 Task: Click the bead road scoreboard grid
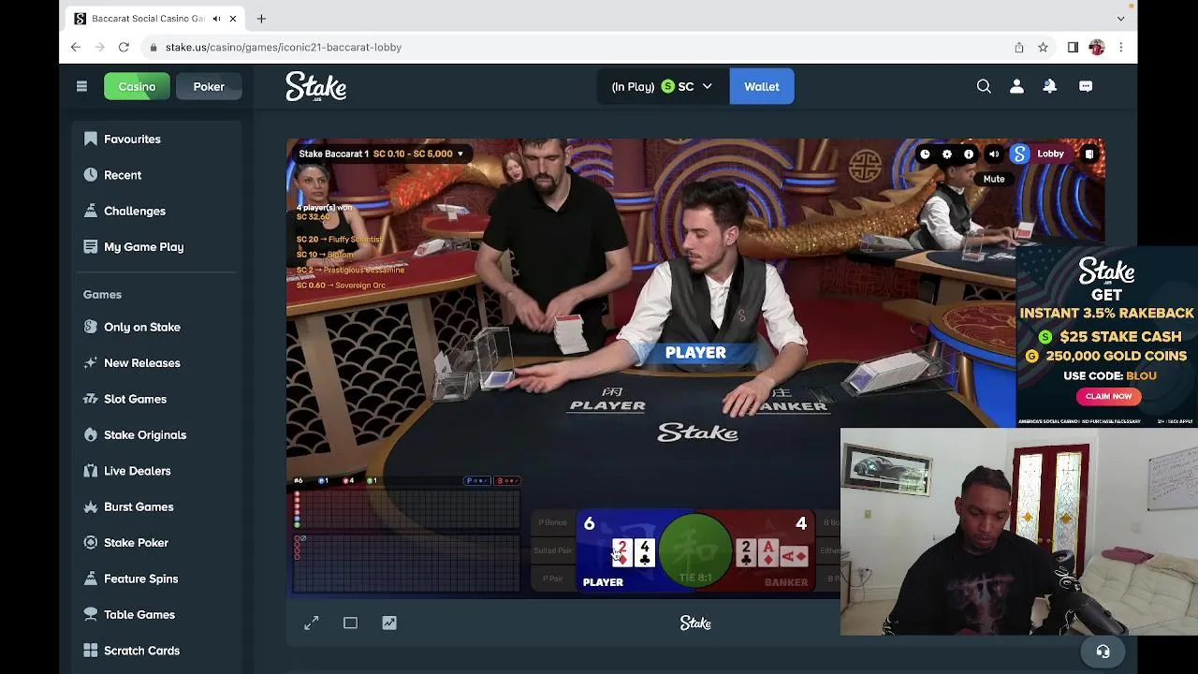[x=406, y=510]
